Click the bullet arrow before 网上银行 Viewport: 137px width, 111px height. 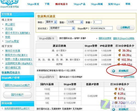pos(3,24)
